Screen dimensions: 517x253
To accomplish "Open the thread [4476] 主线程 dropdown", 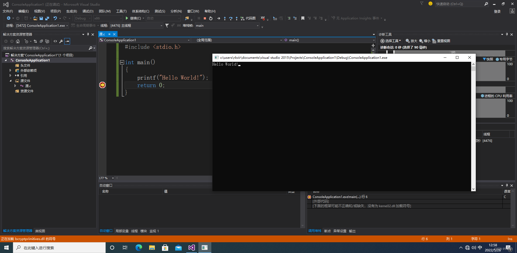I will coord(136,26).
